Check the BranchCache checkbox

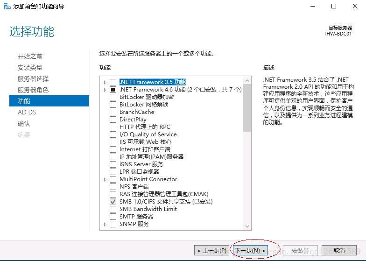(x=113, y=112)
